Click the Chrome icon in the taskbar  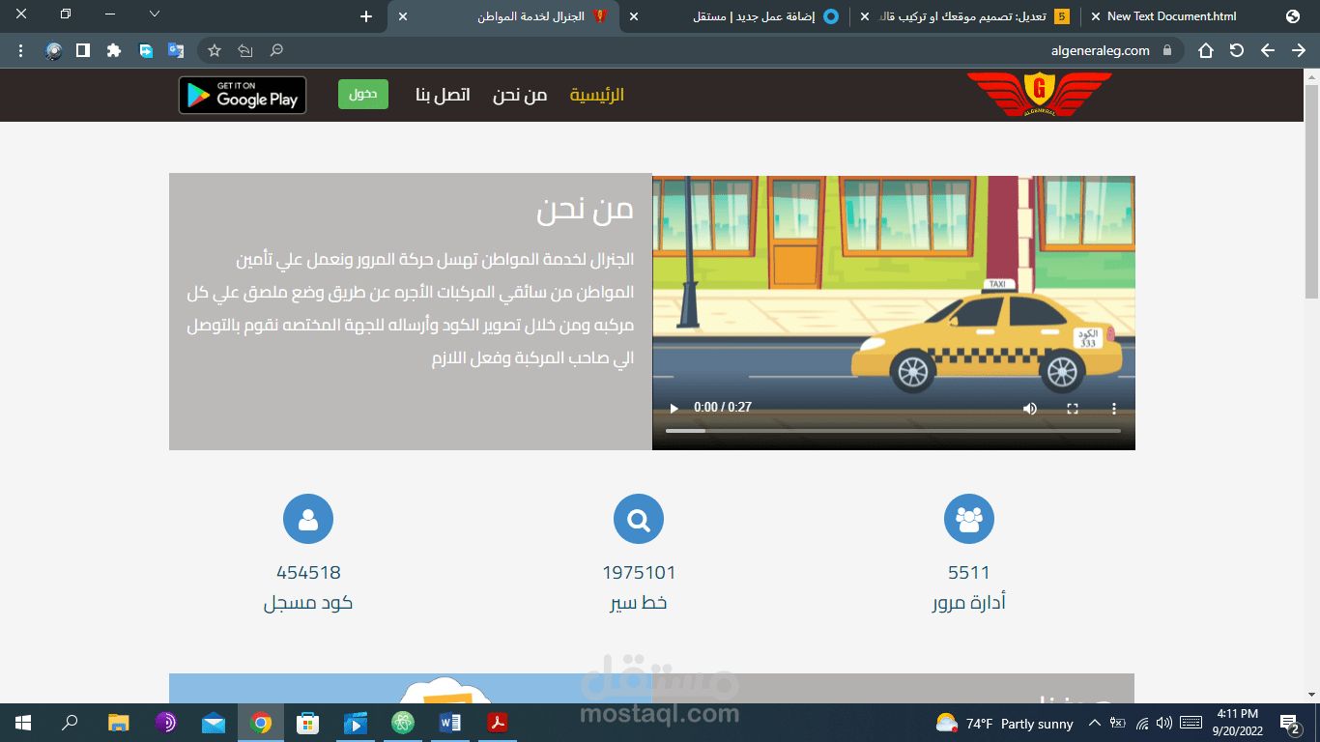(x=260, y=723)
